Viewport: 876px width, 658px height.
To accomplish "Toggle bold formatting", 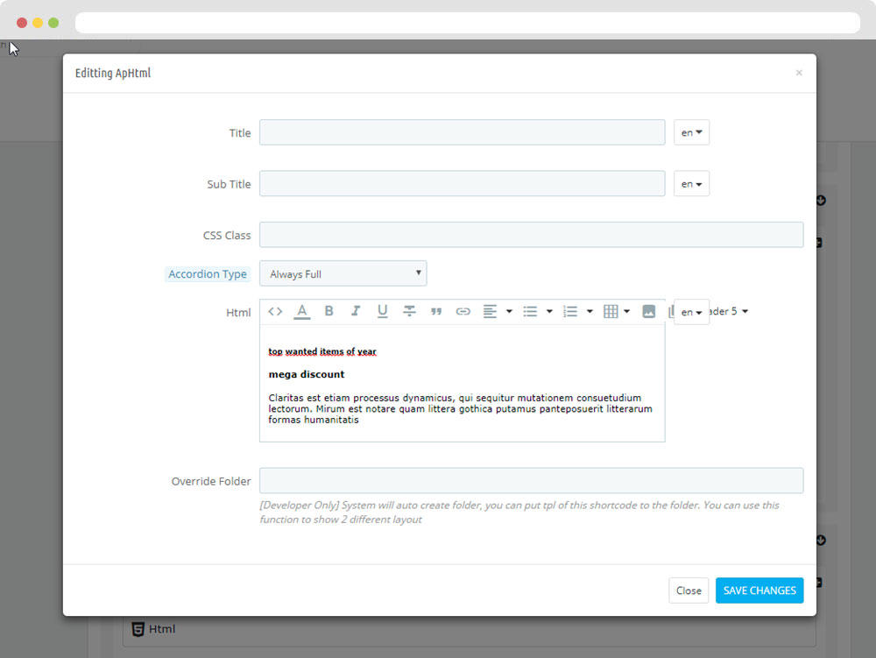I will tap(329, 311).
